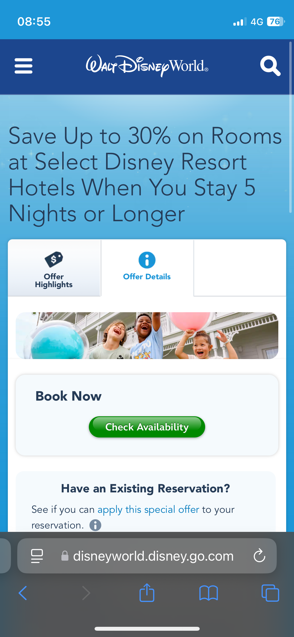Go back using Safari back arrow
294x637 pixels.
(23, 593)
